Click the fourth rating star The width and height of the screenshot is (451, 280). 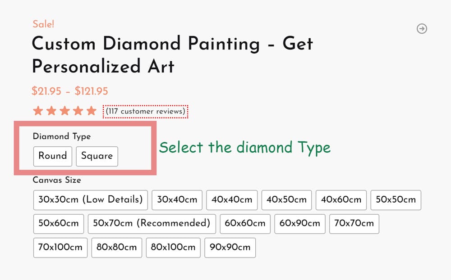coord(78,110)
